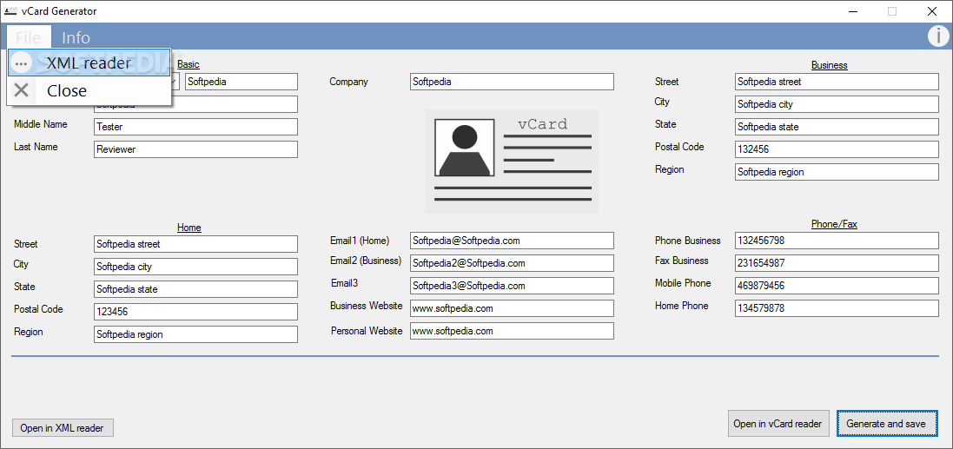This screenshot has width=953, height=449.
Task: Click Home Postal Code field 123456
Action: (x=195, y=312)
